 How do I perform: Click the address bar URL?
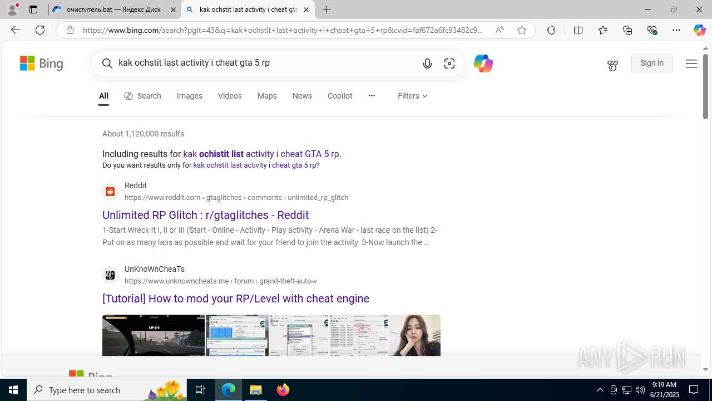click(x=283, y=30)
